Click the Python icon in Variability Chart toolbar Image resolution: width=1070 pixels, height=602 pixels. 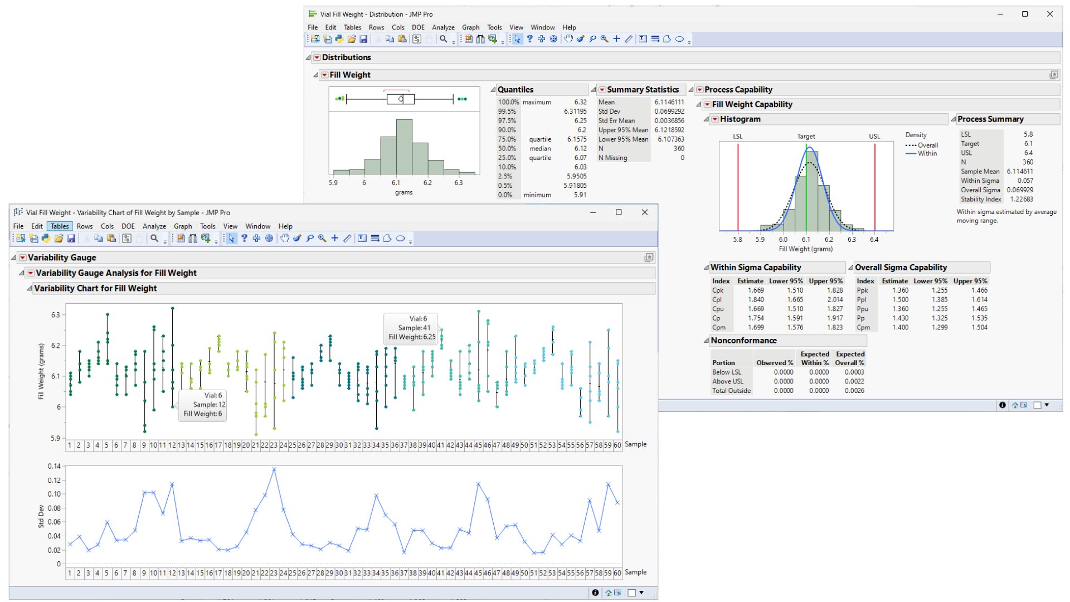[46, 239]
